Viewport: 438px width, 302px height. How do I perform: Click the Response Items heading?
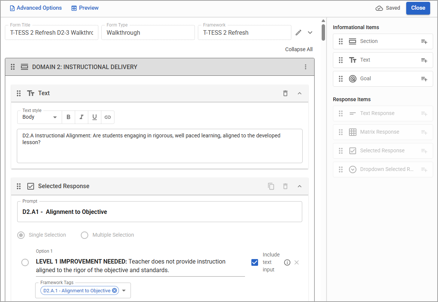(352, 100)
